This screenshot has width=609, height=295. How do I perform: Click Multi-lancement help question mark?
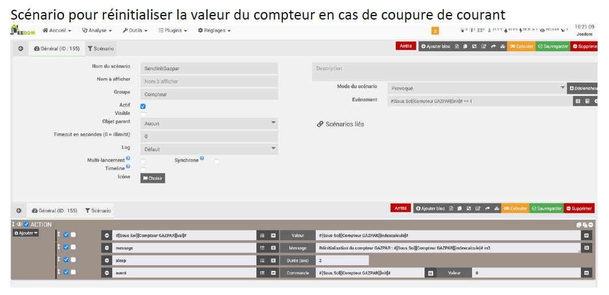[128, 159]
